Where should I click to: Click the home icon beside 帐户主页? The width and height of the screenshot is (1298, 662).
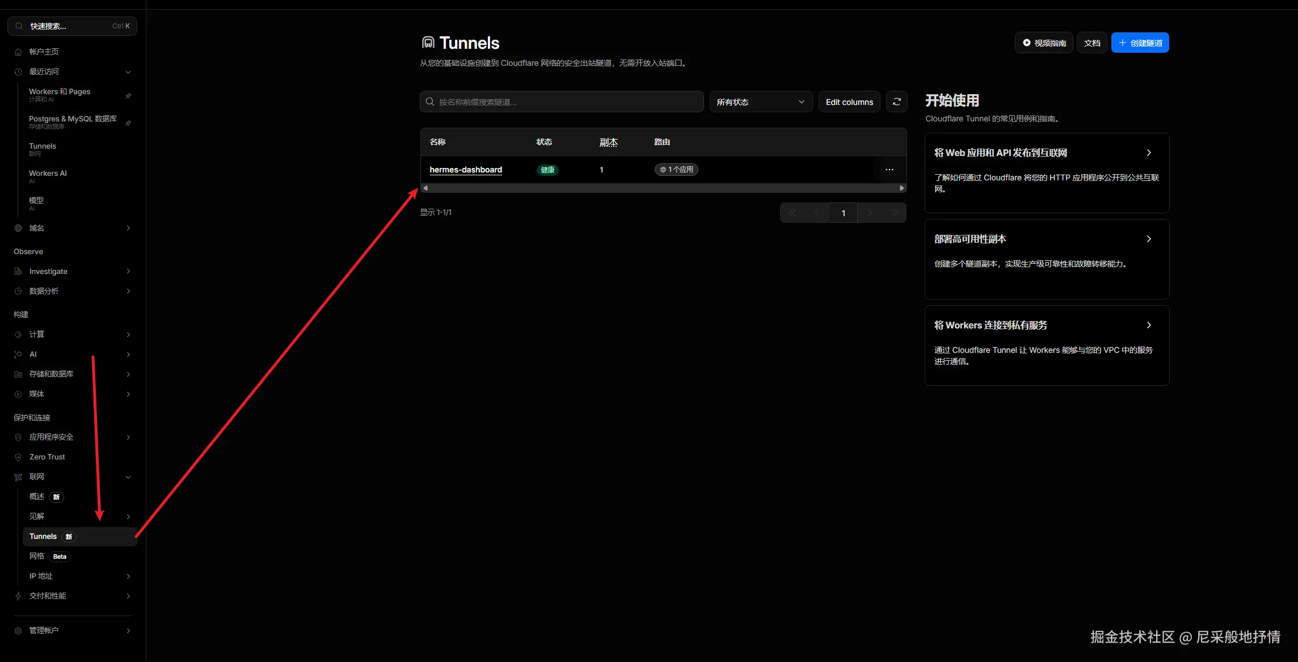(18, 52)
